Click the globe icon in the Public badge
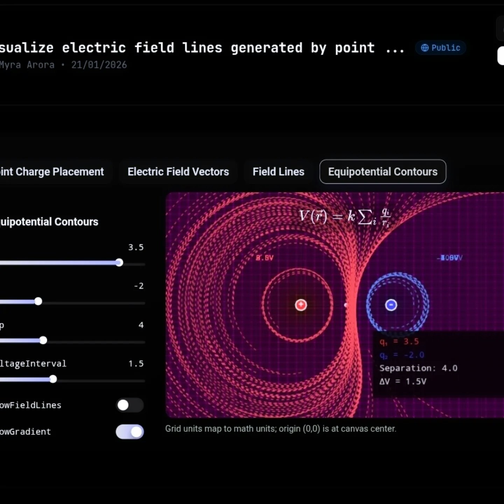The image size is (504, 504). pyautogui.click(x=425, y=48)
